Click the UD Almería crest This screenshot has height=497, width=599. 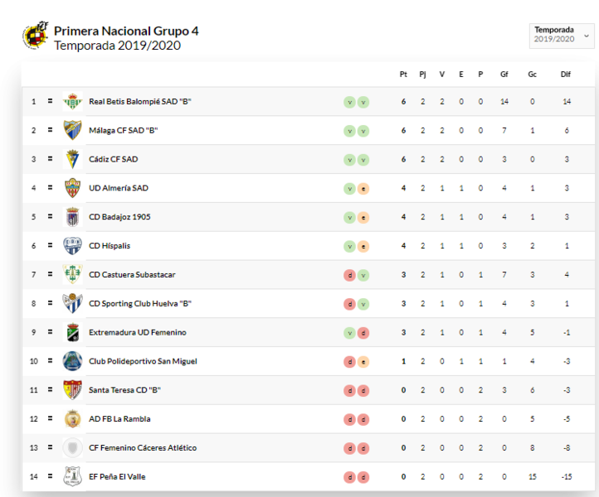click(x=72, y=188)
